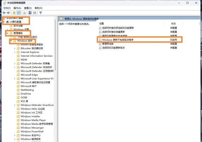Viewport: 202px width, 142px height.
Task: Expand the Internet Explorer folder node
Action: [15, 52]
